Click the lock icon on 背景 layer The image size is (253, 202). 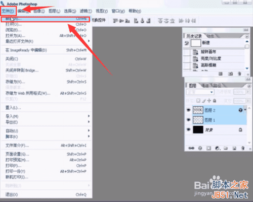pyautogui.click(x=240, y=129)
